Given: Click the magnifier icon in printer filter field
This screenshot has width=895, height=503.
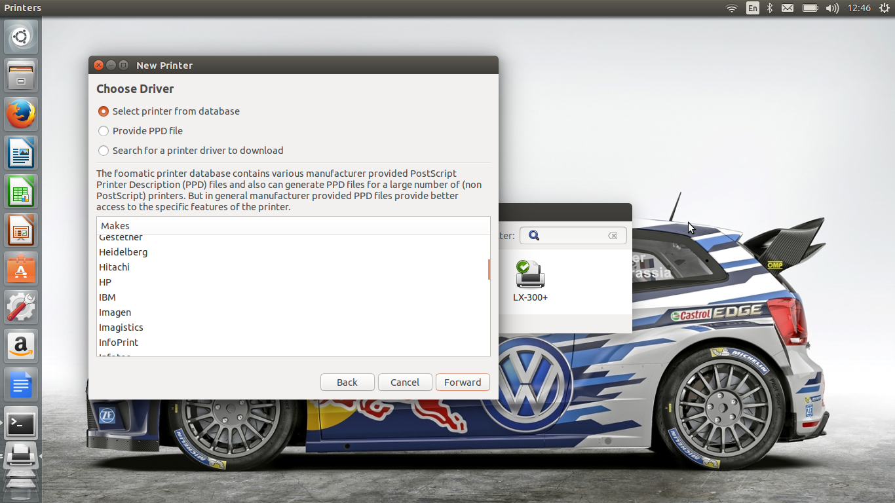Looking at the screenshot, I should [x=534, y=236].
